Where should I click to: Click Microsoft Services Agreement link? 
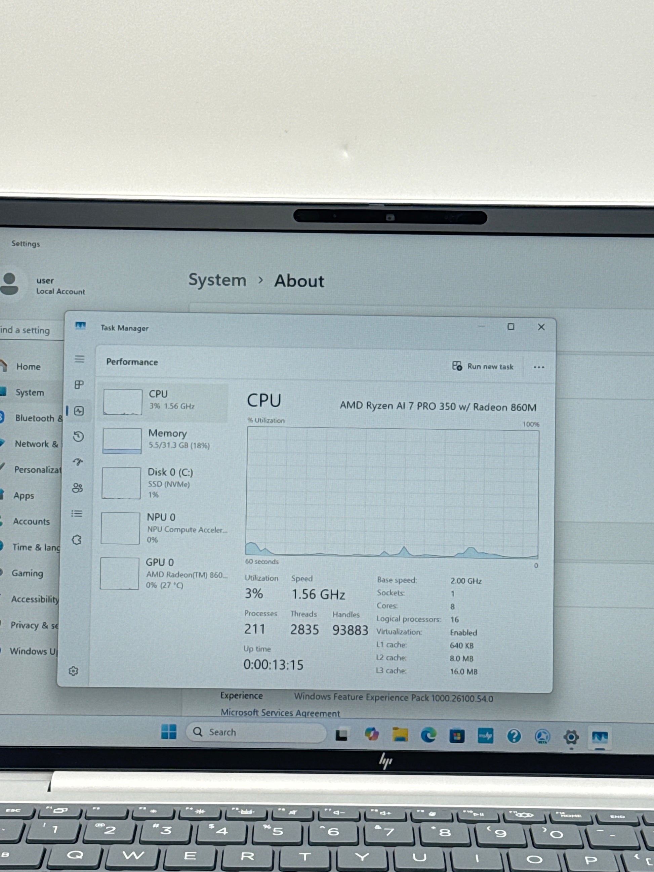(280, 713)
